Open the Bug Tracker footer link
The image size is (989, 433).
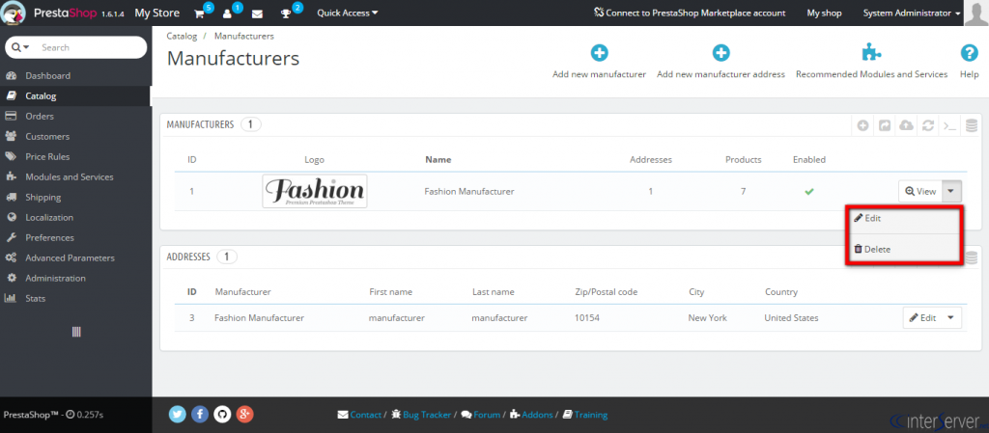(x=421, y=415)
